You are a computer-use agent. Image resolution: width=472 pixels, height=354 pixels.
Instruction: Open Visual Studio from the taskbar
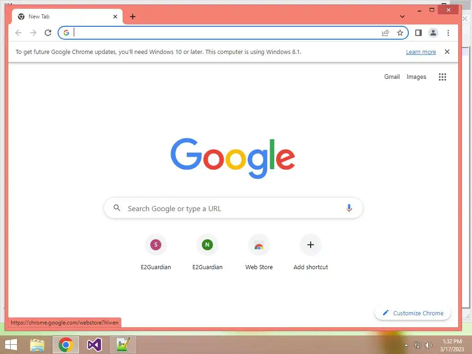(x=94, y=345)
